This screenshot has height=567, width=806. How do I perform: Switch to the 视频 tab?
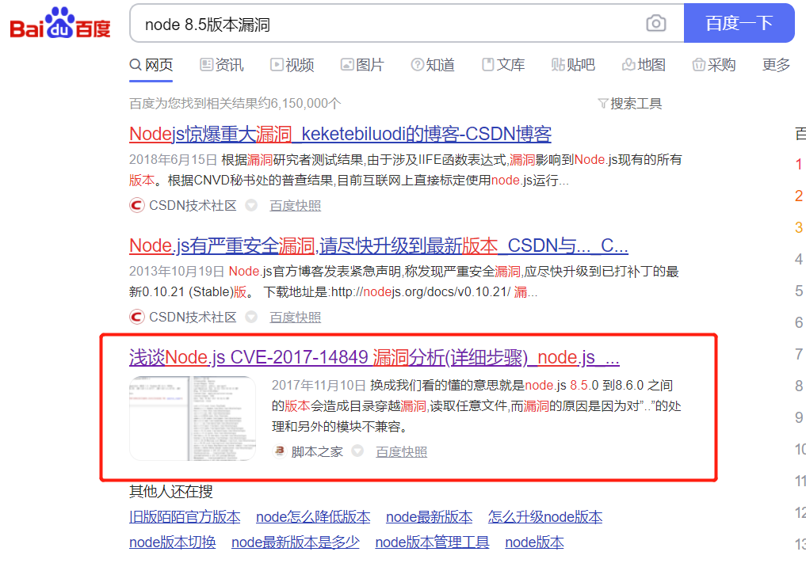tap(292, 65)
